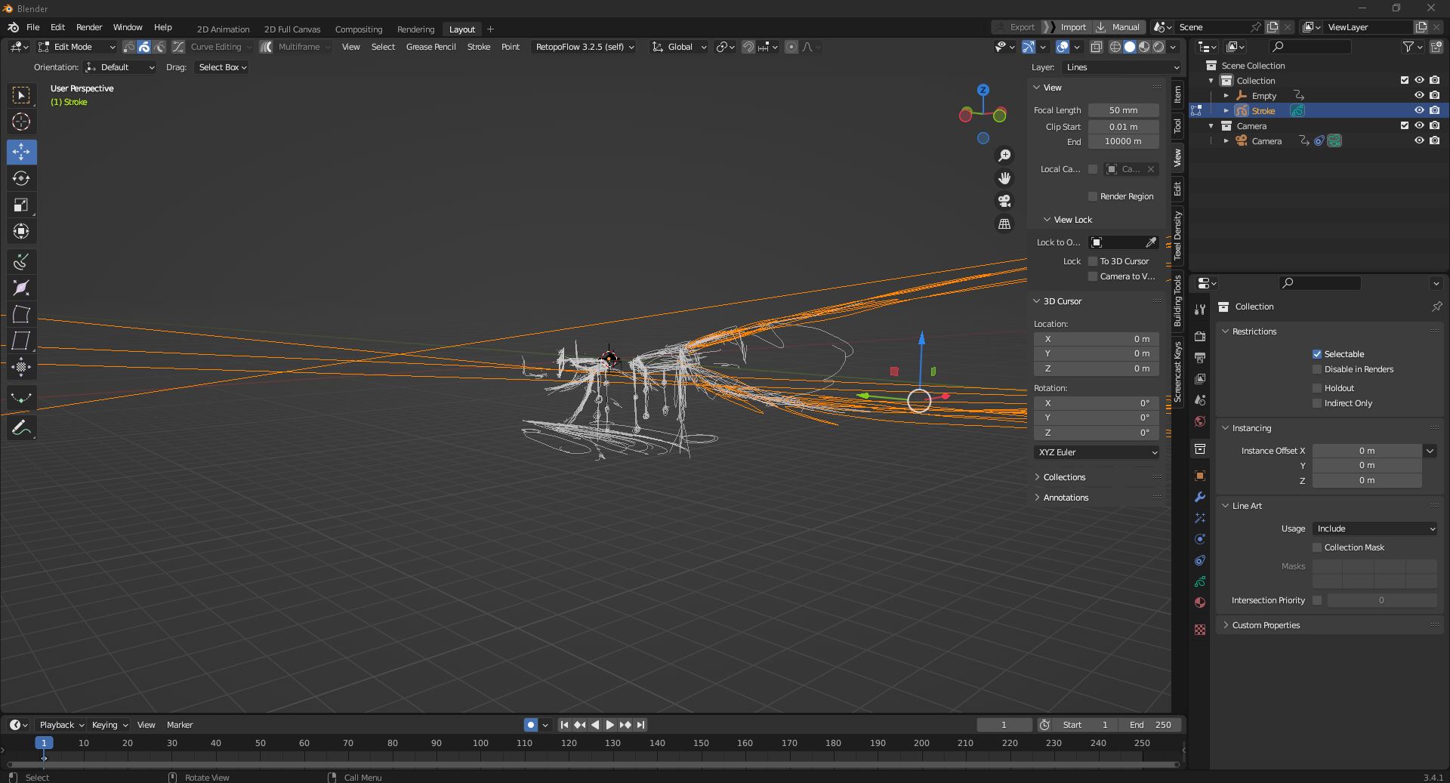
Task: Open the Render properties tab icon
Action: [1200, 336]
